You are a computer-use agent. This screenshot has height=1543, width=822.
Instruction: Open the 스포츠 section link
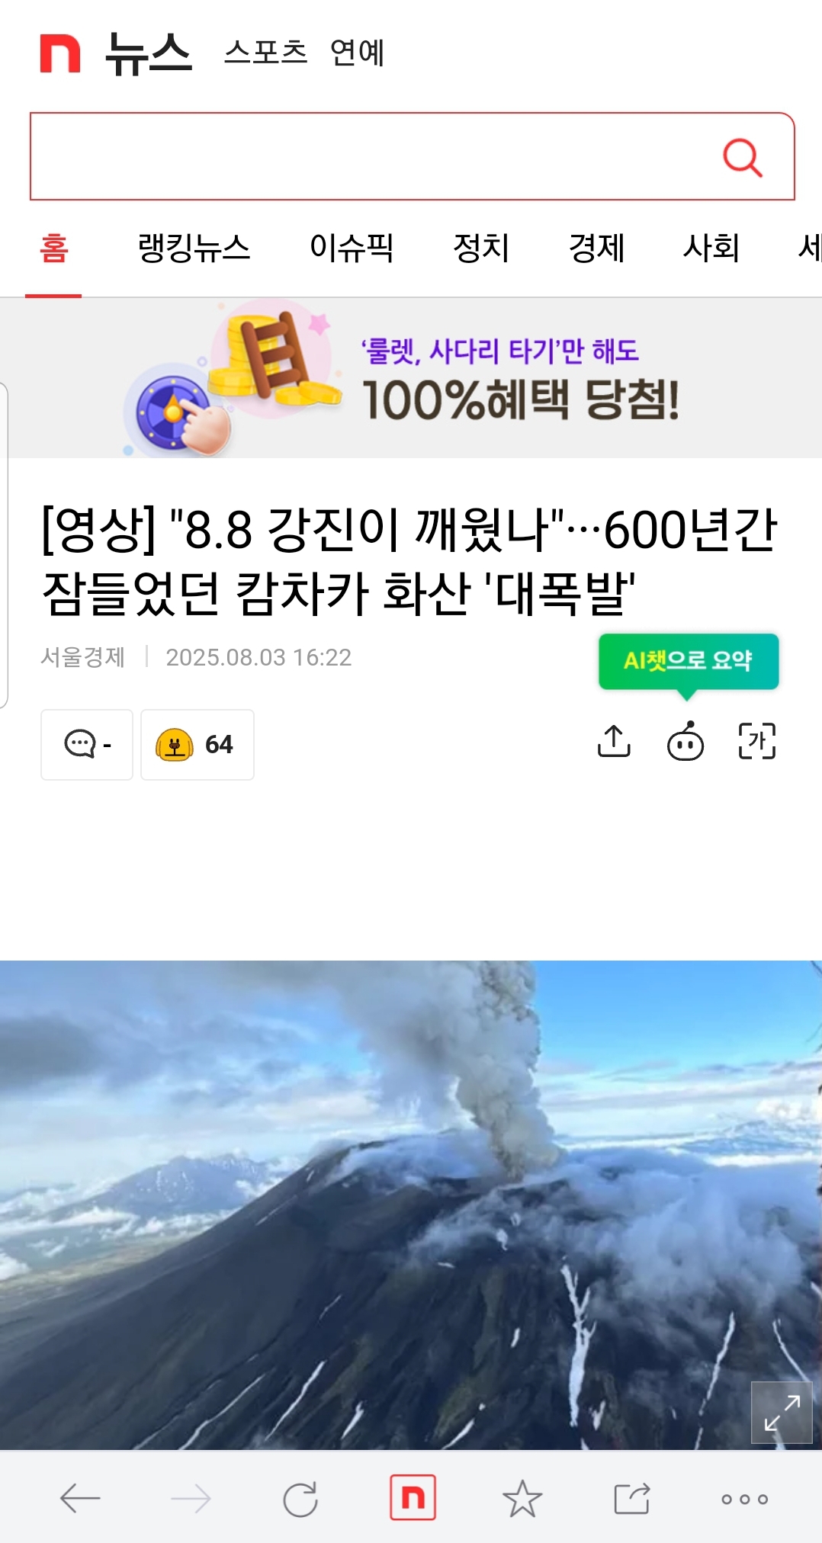tap(265, 53)
